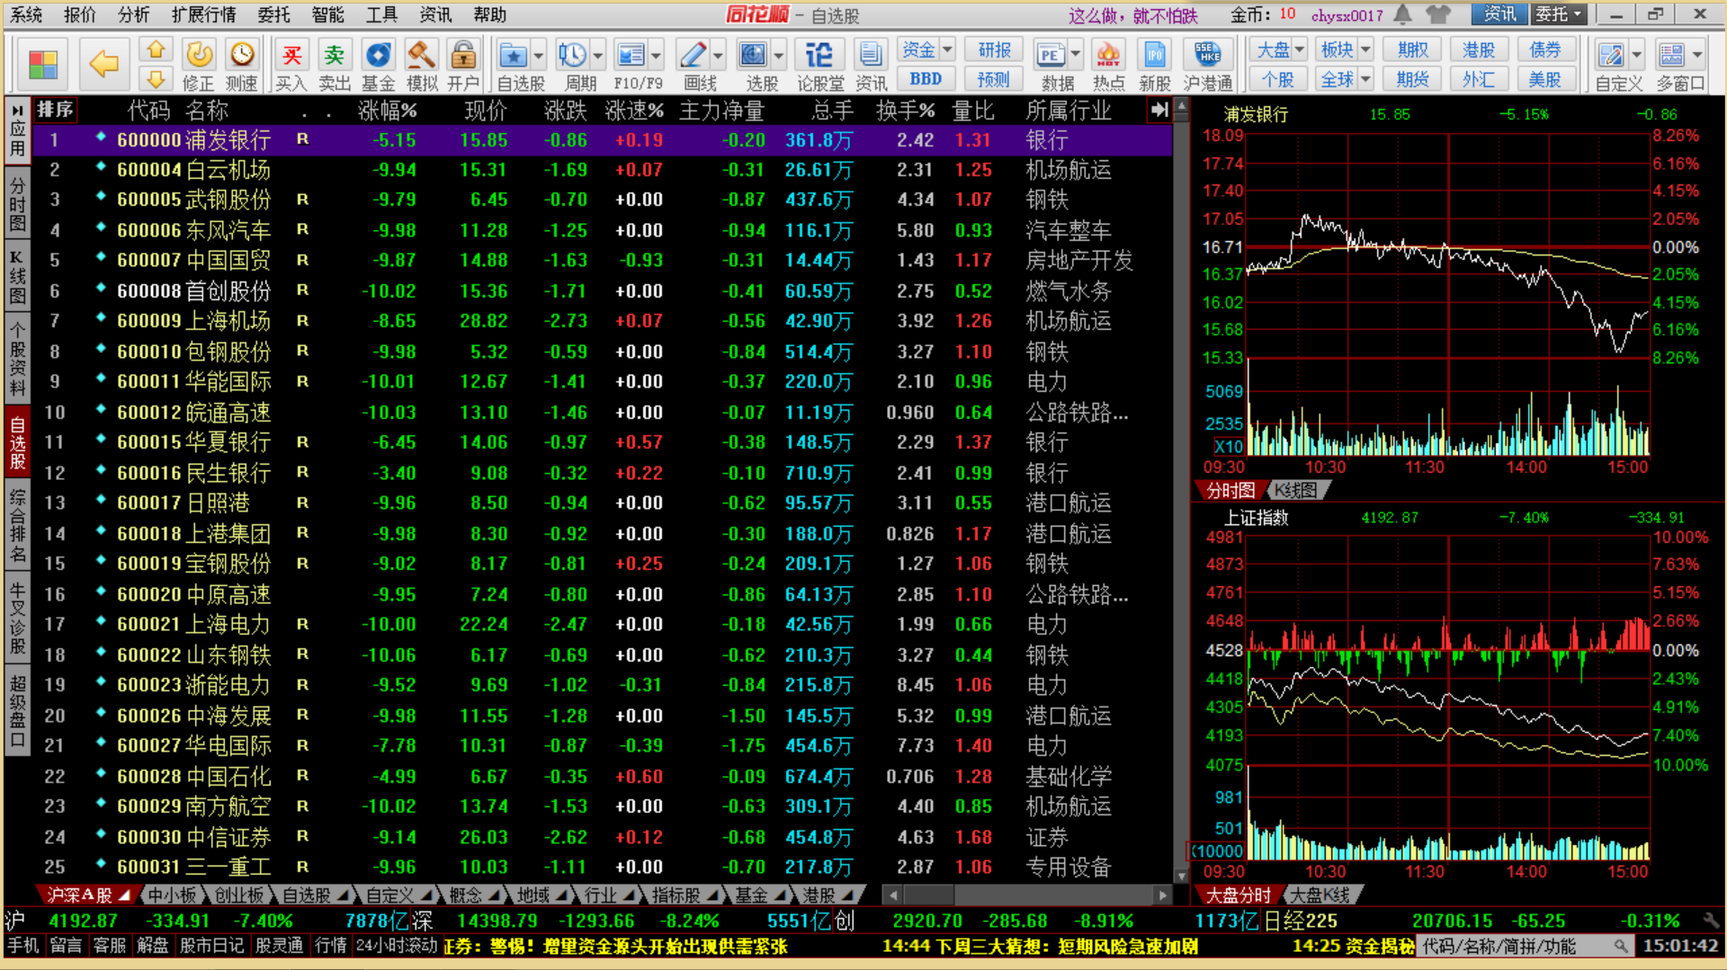Open the 卖出 sell icon
This screenshot has height=970, width=1727.
point(335,65)
